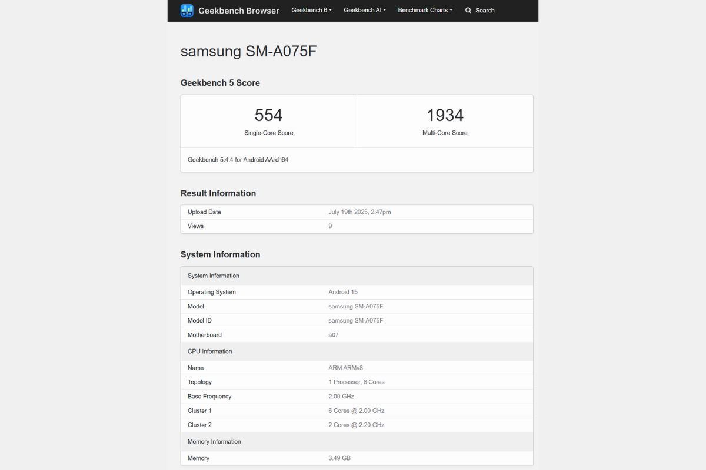This screenshot has width=706, height=470.
Task: Open the Geekbench Browser home link
Action: 230,11
